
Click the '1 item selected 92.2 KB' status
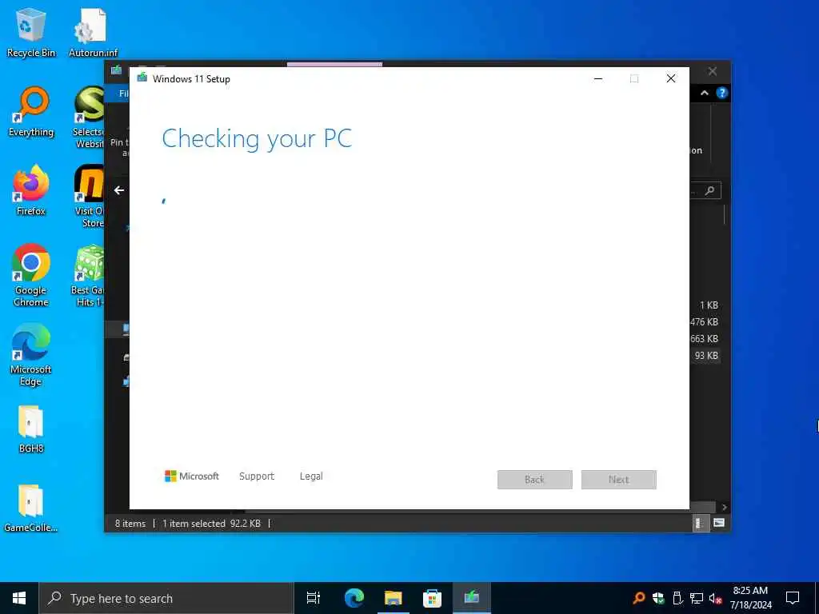tap(211, 523)
